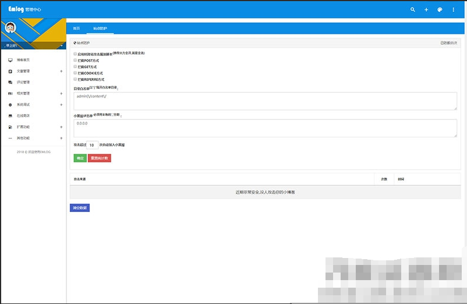This screenshot has width=467, height=304.
Task: Tick the 拦截COOKIE方式 checkbox
Action: coord(75,73)
